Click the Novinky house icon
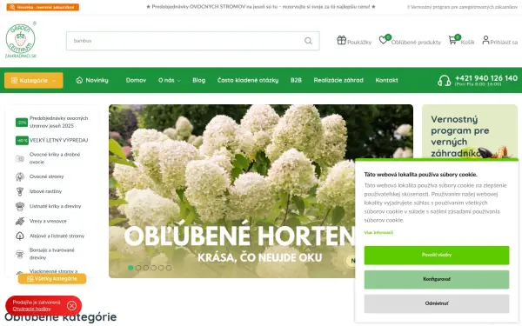Viewport: 522px width, 326px height. (79, 80)
